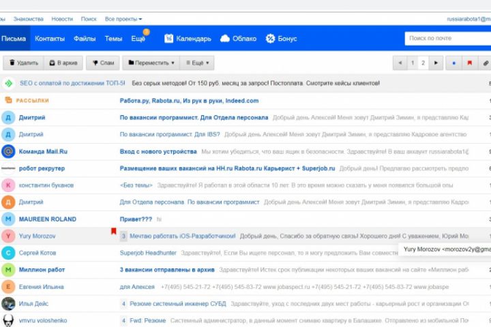This screenshot has width=491, height=327.
Task: Open the toolbar Ещё dropdown menu
Action: [x=197, y=63]
